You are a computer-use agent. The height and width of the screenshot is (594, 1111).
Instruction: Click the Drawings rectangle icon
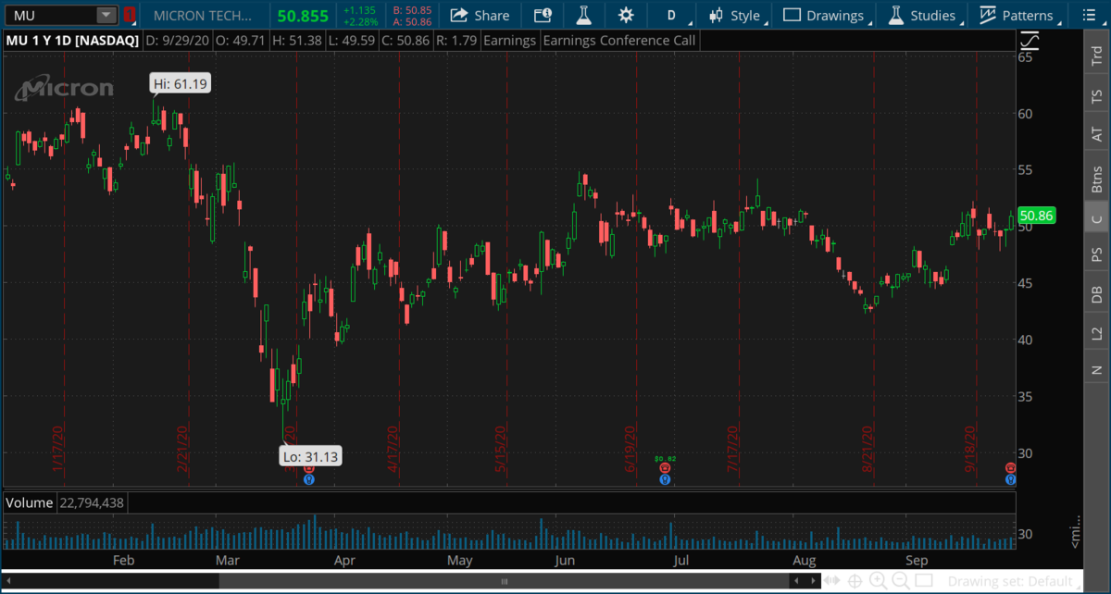[792, 15]
